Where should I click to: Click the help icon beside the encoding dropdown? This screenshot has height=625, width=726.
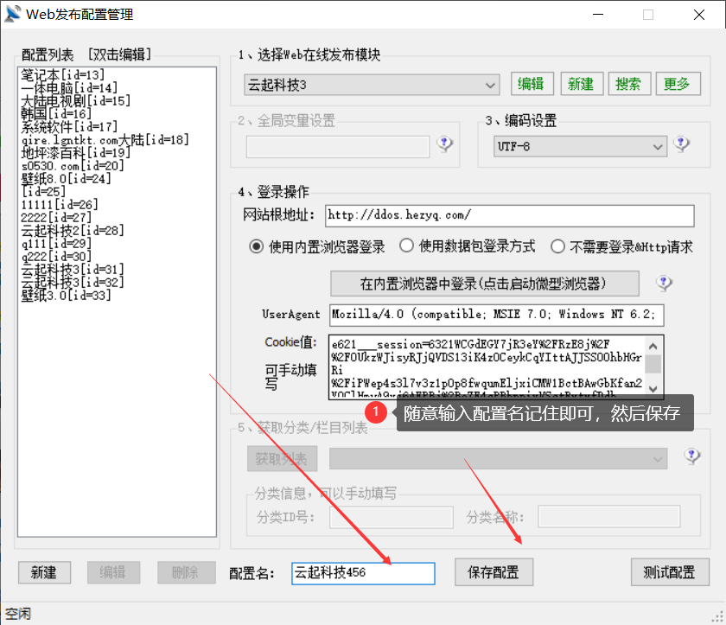tap(682, 144)
